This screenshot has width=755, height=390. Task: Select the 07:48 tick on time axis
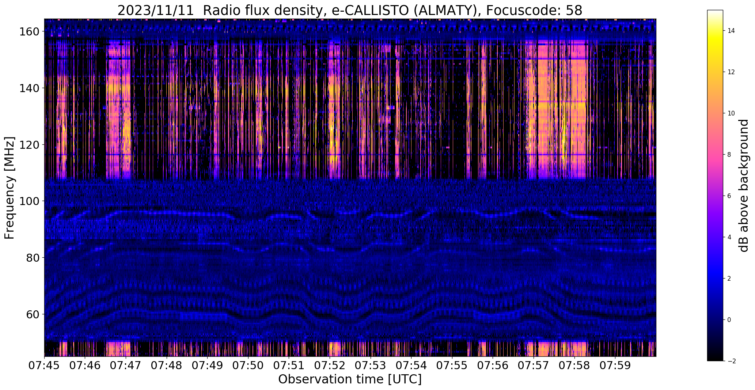click(x=167, y=365)
